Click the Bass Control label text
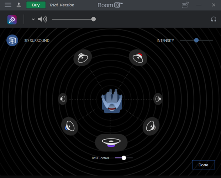 tap(100, 158)
